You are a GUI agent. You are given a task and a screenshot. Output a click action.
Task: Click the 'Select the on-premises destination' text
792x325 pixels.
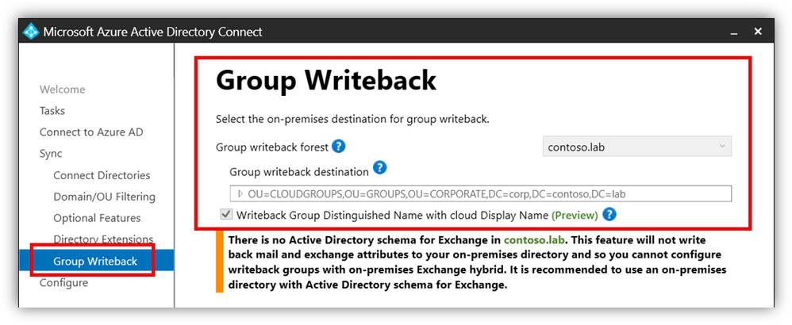352,120
